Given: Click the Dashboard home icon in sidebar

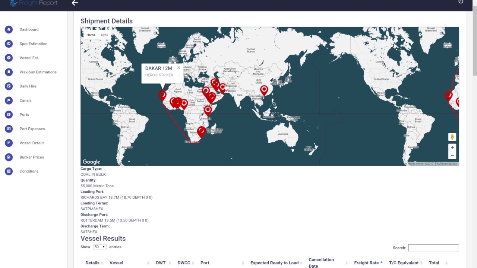Looking at the screenshot, I should (9, 29).
